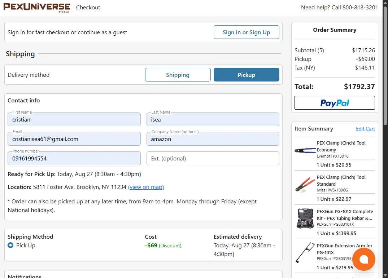The image size is (388, 278).
Task: Click the Checkout header label
Action: click(88, 8)
